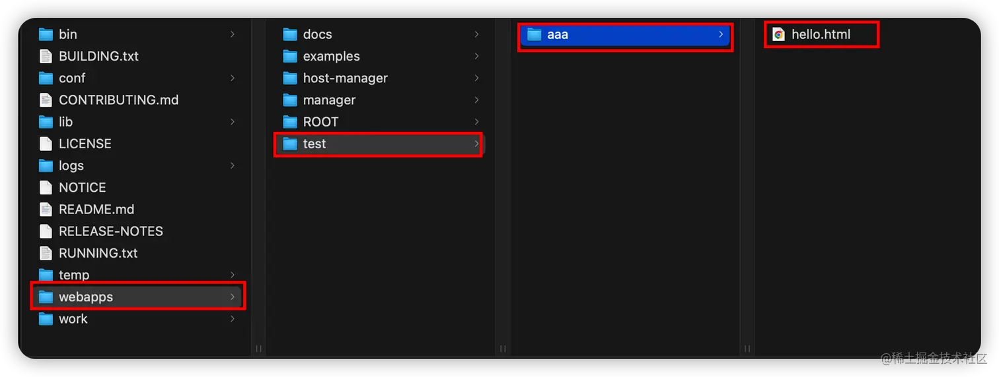Click the first column resize handle
Viewport: 999px width, 377px height.
259,348
